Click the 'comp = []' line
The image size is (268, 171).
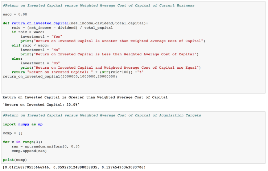point(12,133)
